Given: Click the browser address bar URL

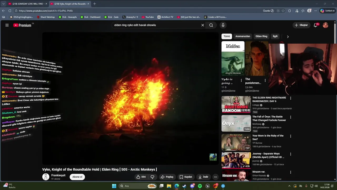Looking at the screenshot, I should point(46,11).
